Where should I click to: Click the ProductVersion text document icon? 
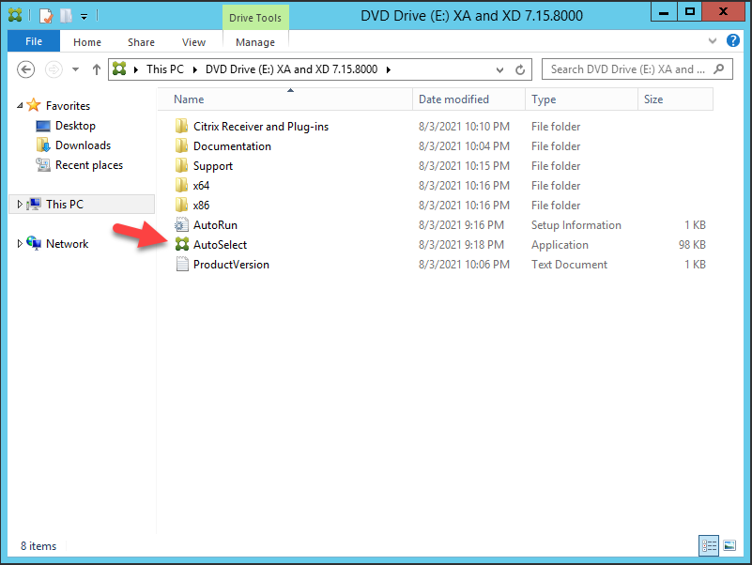182,264
